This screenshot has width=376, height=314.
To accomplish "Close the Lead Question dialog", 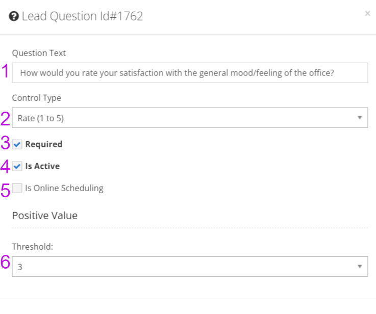I will (x=367, y=13).
